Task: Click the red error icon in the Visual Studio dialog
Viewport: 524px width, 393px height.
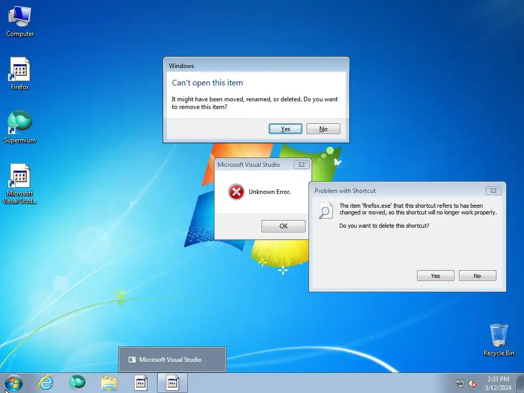Action: [236, 192]
